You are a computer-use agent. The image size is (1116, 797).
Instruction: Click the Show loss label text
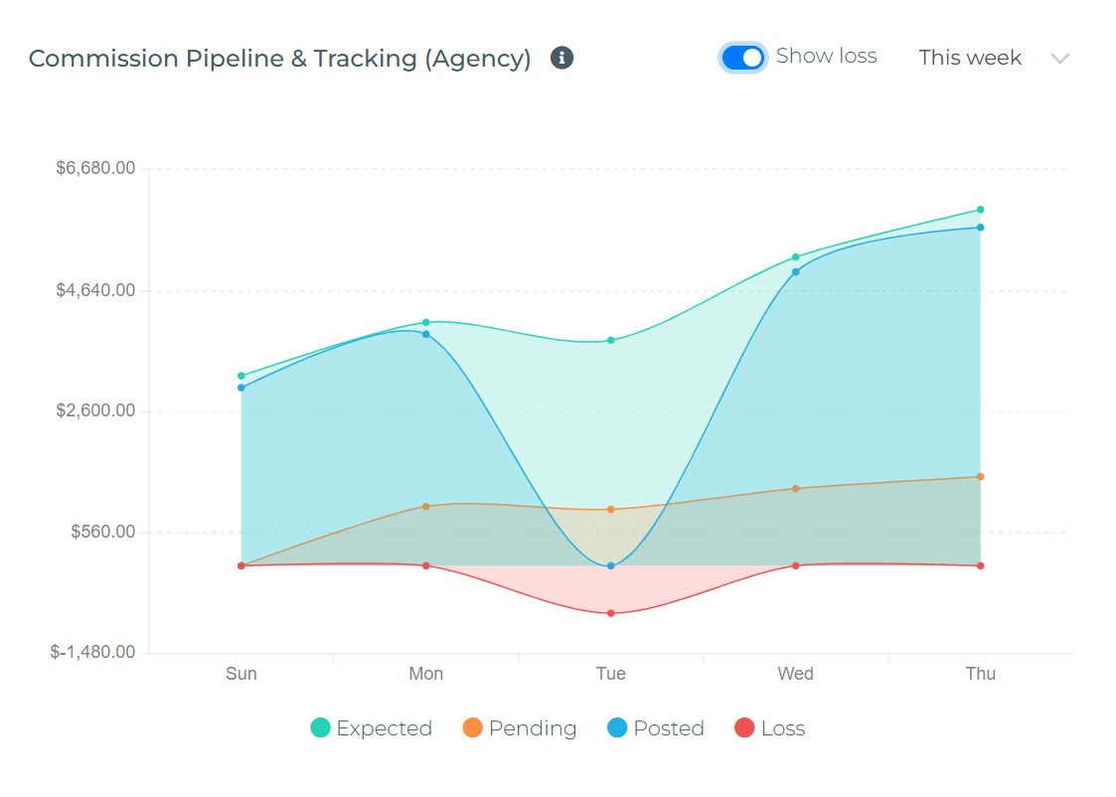826,57
